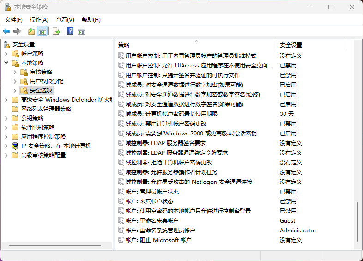Open Help via the blue question icon
Image resolution: width=363 pixels, height=261 pixels.
click(x=70, y=31)
